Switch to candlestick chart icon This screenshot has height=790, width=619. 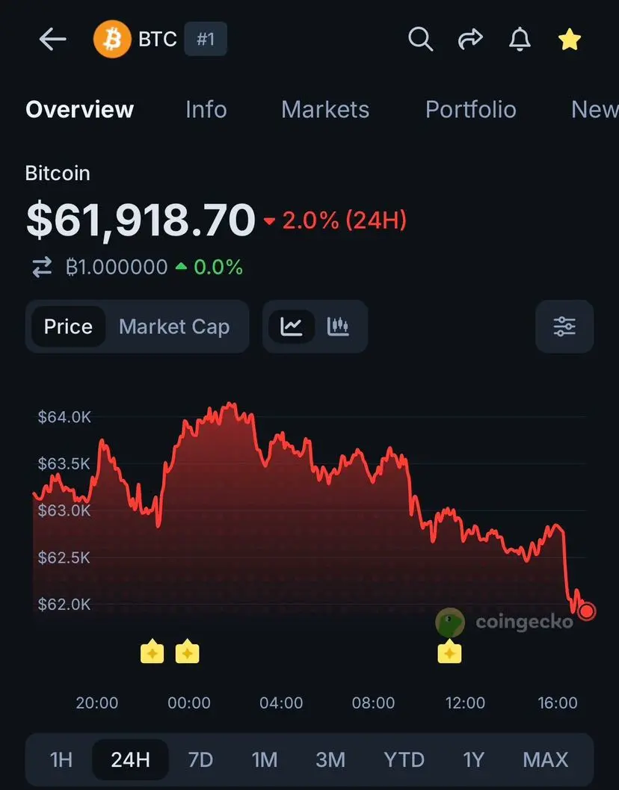[x=338, y=327]
